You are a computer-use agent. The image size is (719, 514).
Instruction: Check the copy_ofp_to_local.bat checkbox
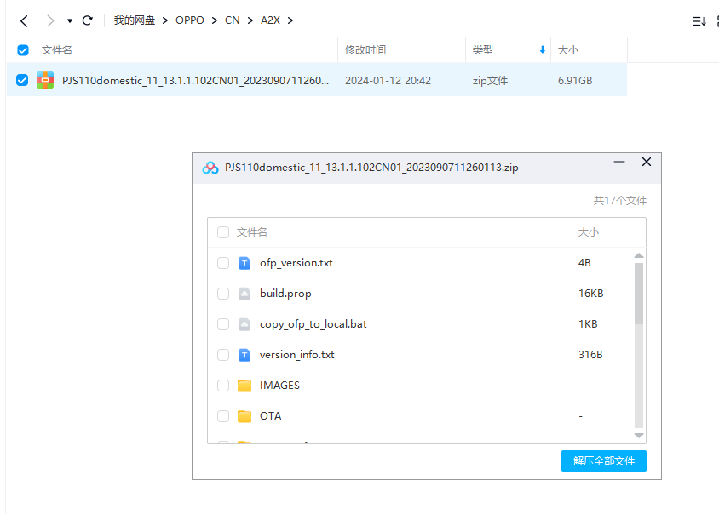click(223, 324)
